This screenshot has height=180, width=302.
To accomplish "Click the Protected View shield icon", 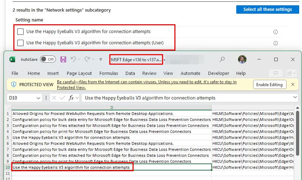I will (14, 84).
